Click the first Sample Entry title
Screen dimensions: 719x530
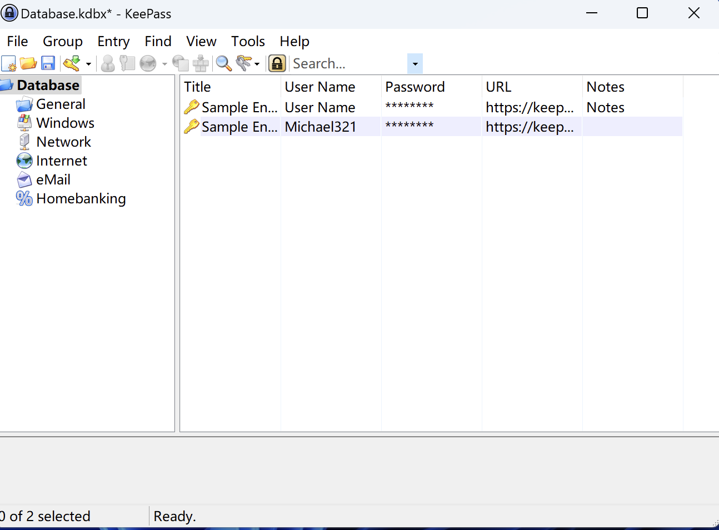[239, 107]
